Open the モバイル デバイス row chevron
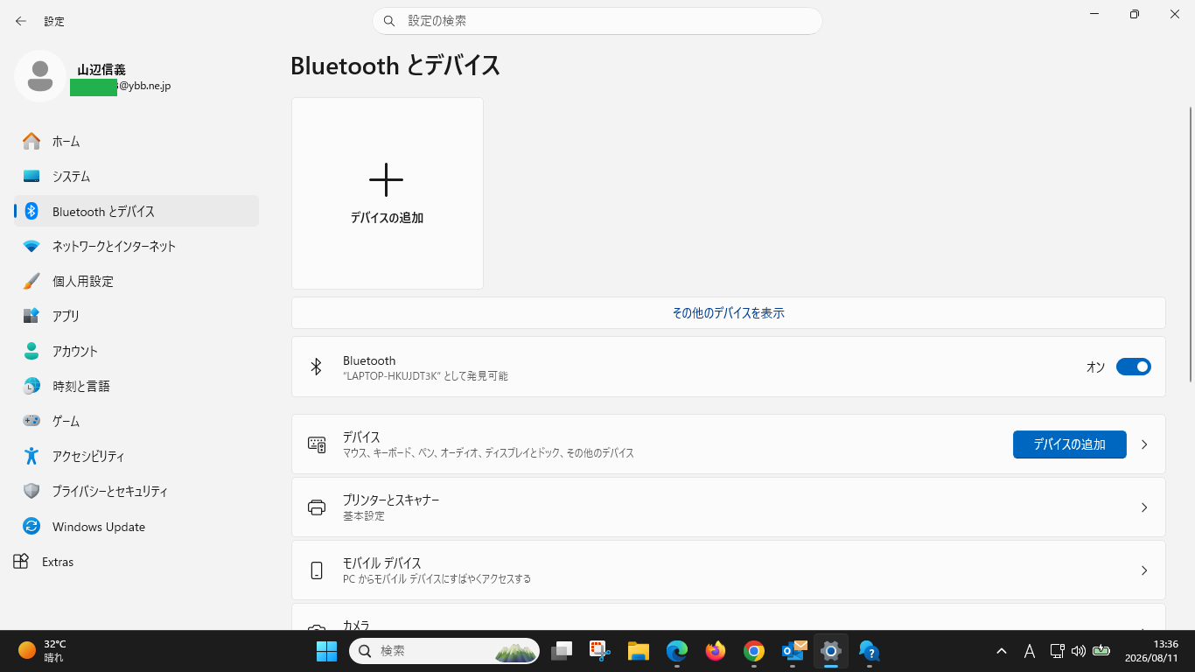The image size is (1195, 672). tap(1144, 570)
